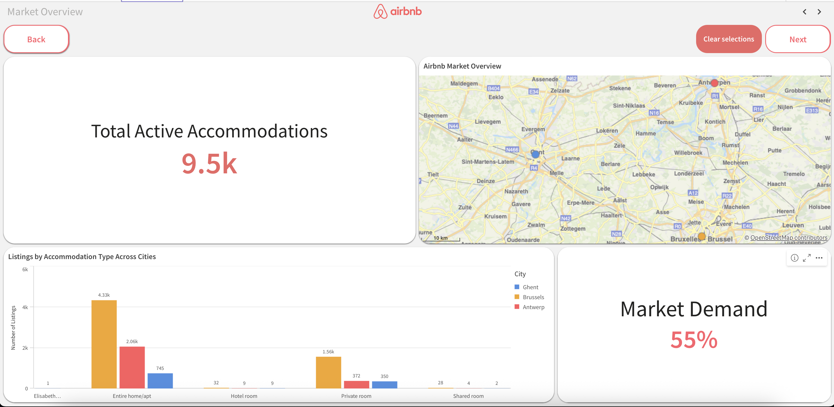Select the red Antwerp marker on the map

[714, 83]
